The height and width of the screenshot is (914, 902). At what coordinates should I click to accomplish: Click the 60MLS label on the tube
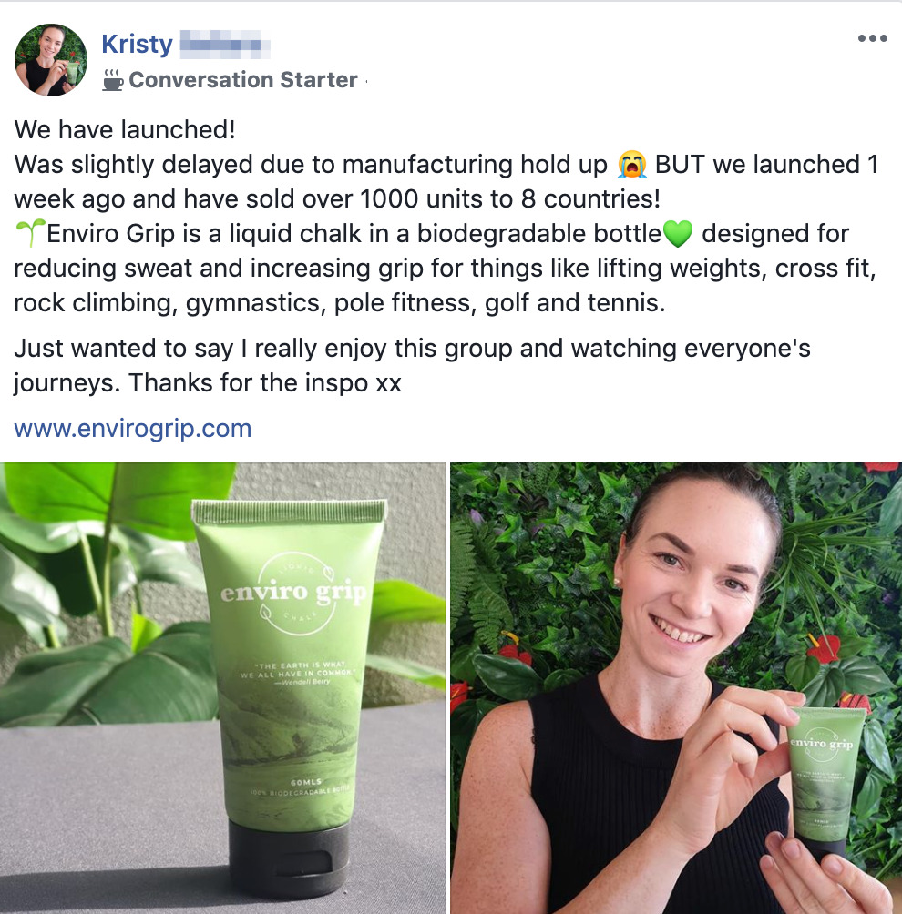[306, 782]
